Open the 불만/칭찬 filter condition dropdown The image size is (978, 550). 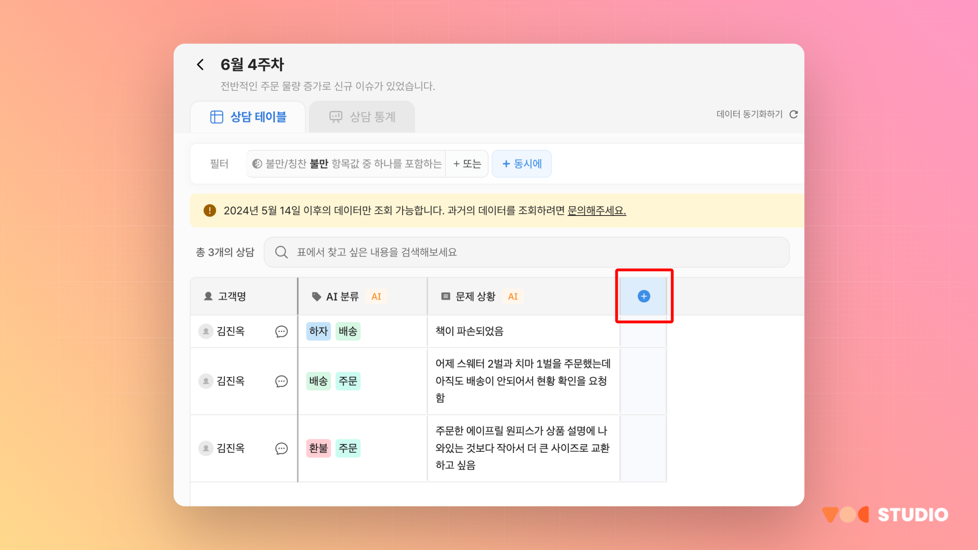(346, 164)
